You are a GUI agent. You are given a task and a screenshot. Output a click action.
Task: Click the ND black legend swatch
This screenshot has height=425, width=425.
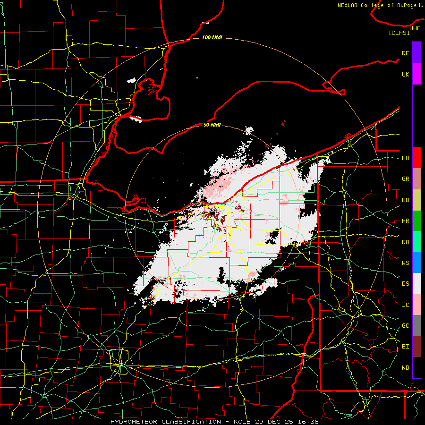[x=417, y=367]
